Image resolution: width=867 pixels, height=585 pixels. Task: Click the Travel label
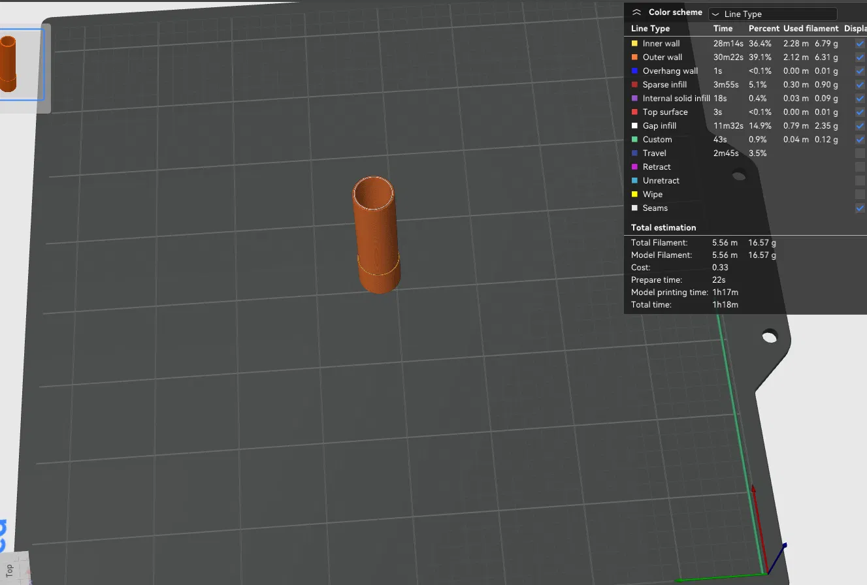(655, 153)
